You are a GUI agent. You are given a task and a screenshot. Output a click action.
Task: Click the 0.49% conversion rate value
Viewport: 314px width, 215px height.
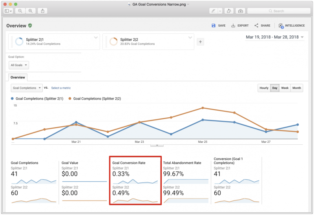(121, 193)
